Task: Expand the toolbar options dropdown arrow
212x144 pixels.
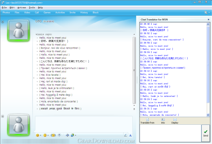Action: pyautogui.click(x=209, y=13)
